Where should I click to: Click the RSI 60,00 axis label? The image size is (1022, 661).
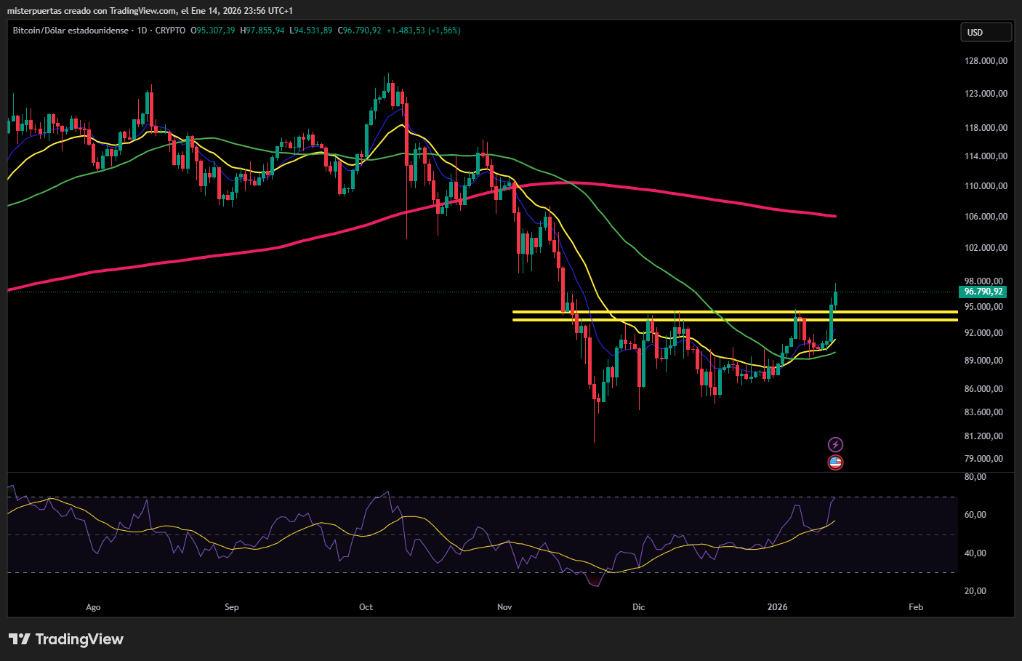pos(975,515)
